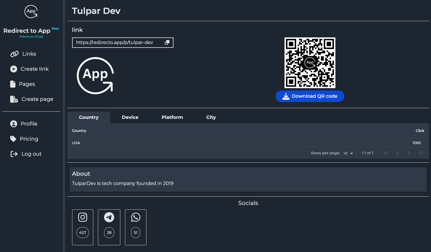Click the download arrow icon on QR button
Screen dimensions: 431x252
(286, 96)
